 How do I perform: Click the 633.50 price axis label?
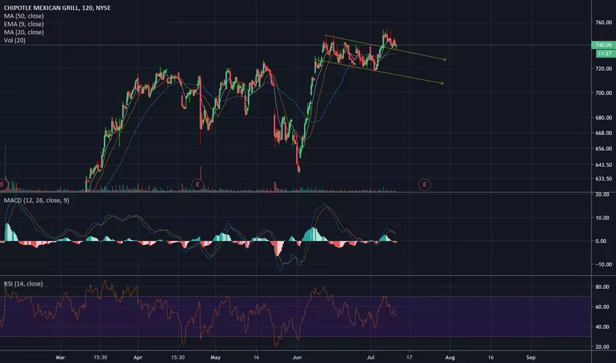tap(603, 179)
